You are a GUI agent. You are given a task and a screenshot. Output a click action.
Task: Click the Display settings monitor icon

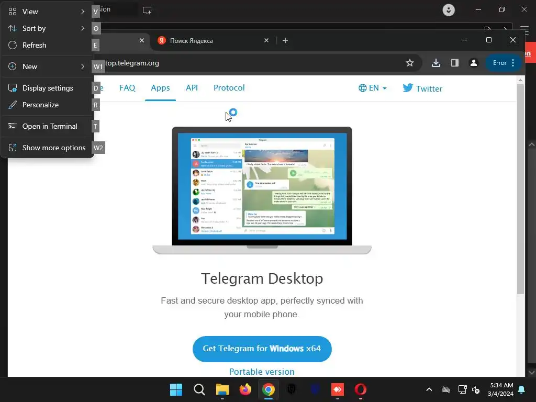click(13, 88)
